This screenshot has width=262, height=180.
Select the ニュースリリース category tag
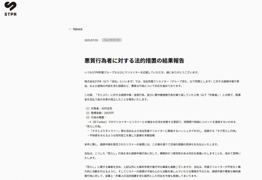[112, 40]
